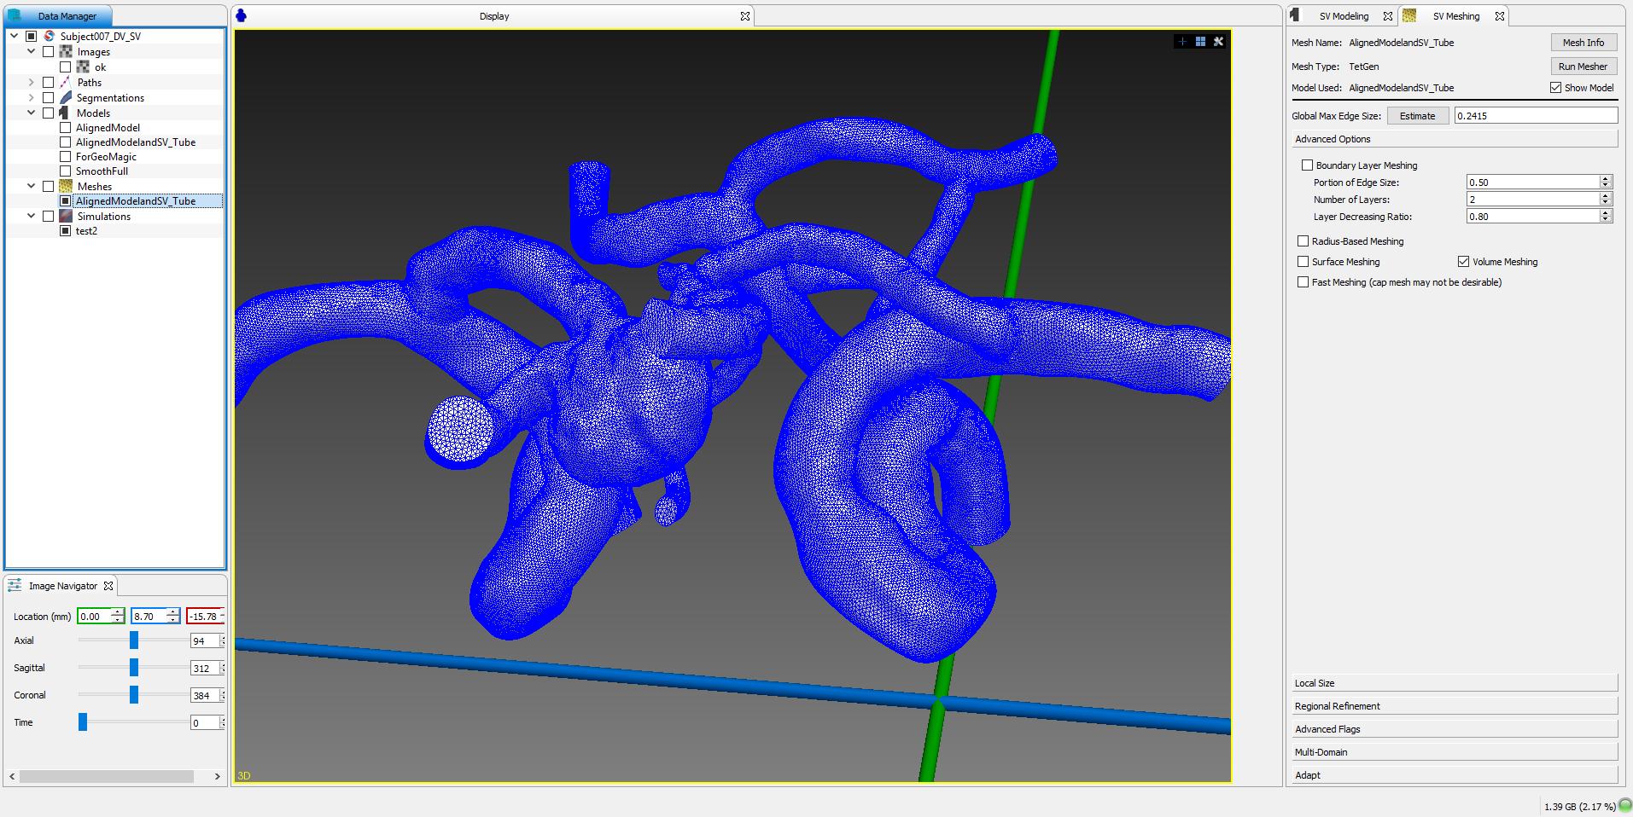Enable Boundary Layer Meshing

[x=1307, y=165]
